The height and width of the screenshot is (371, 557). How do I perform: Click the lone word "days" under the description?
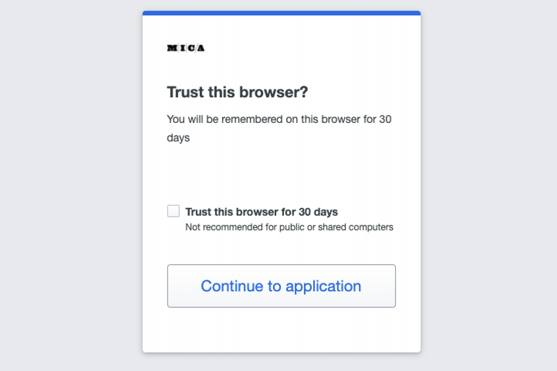coord(178,138)
